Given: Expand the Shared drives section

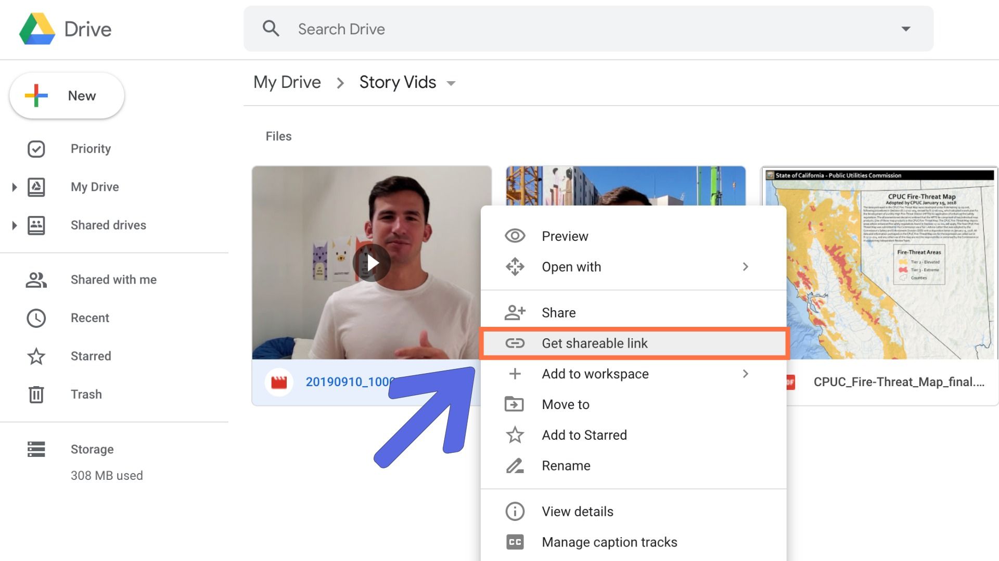Looking at the screenshot, I should (14, 225).
